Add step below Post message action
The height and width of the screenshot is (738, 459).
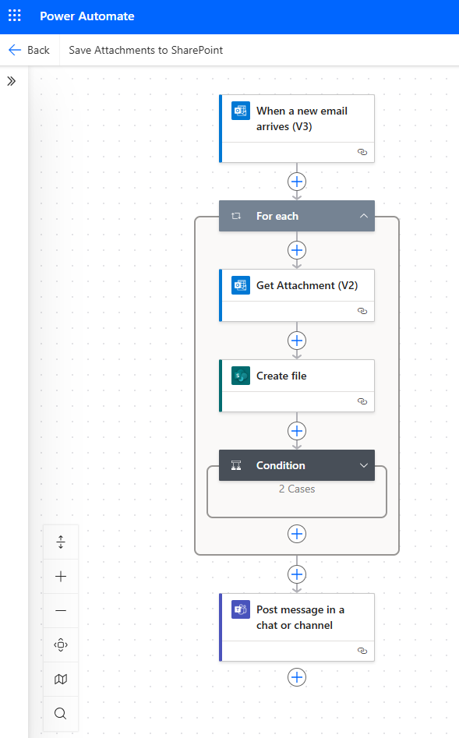point(297,677)
